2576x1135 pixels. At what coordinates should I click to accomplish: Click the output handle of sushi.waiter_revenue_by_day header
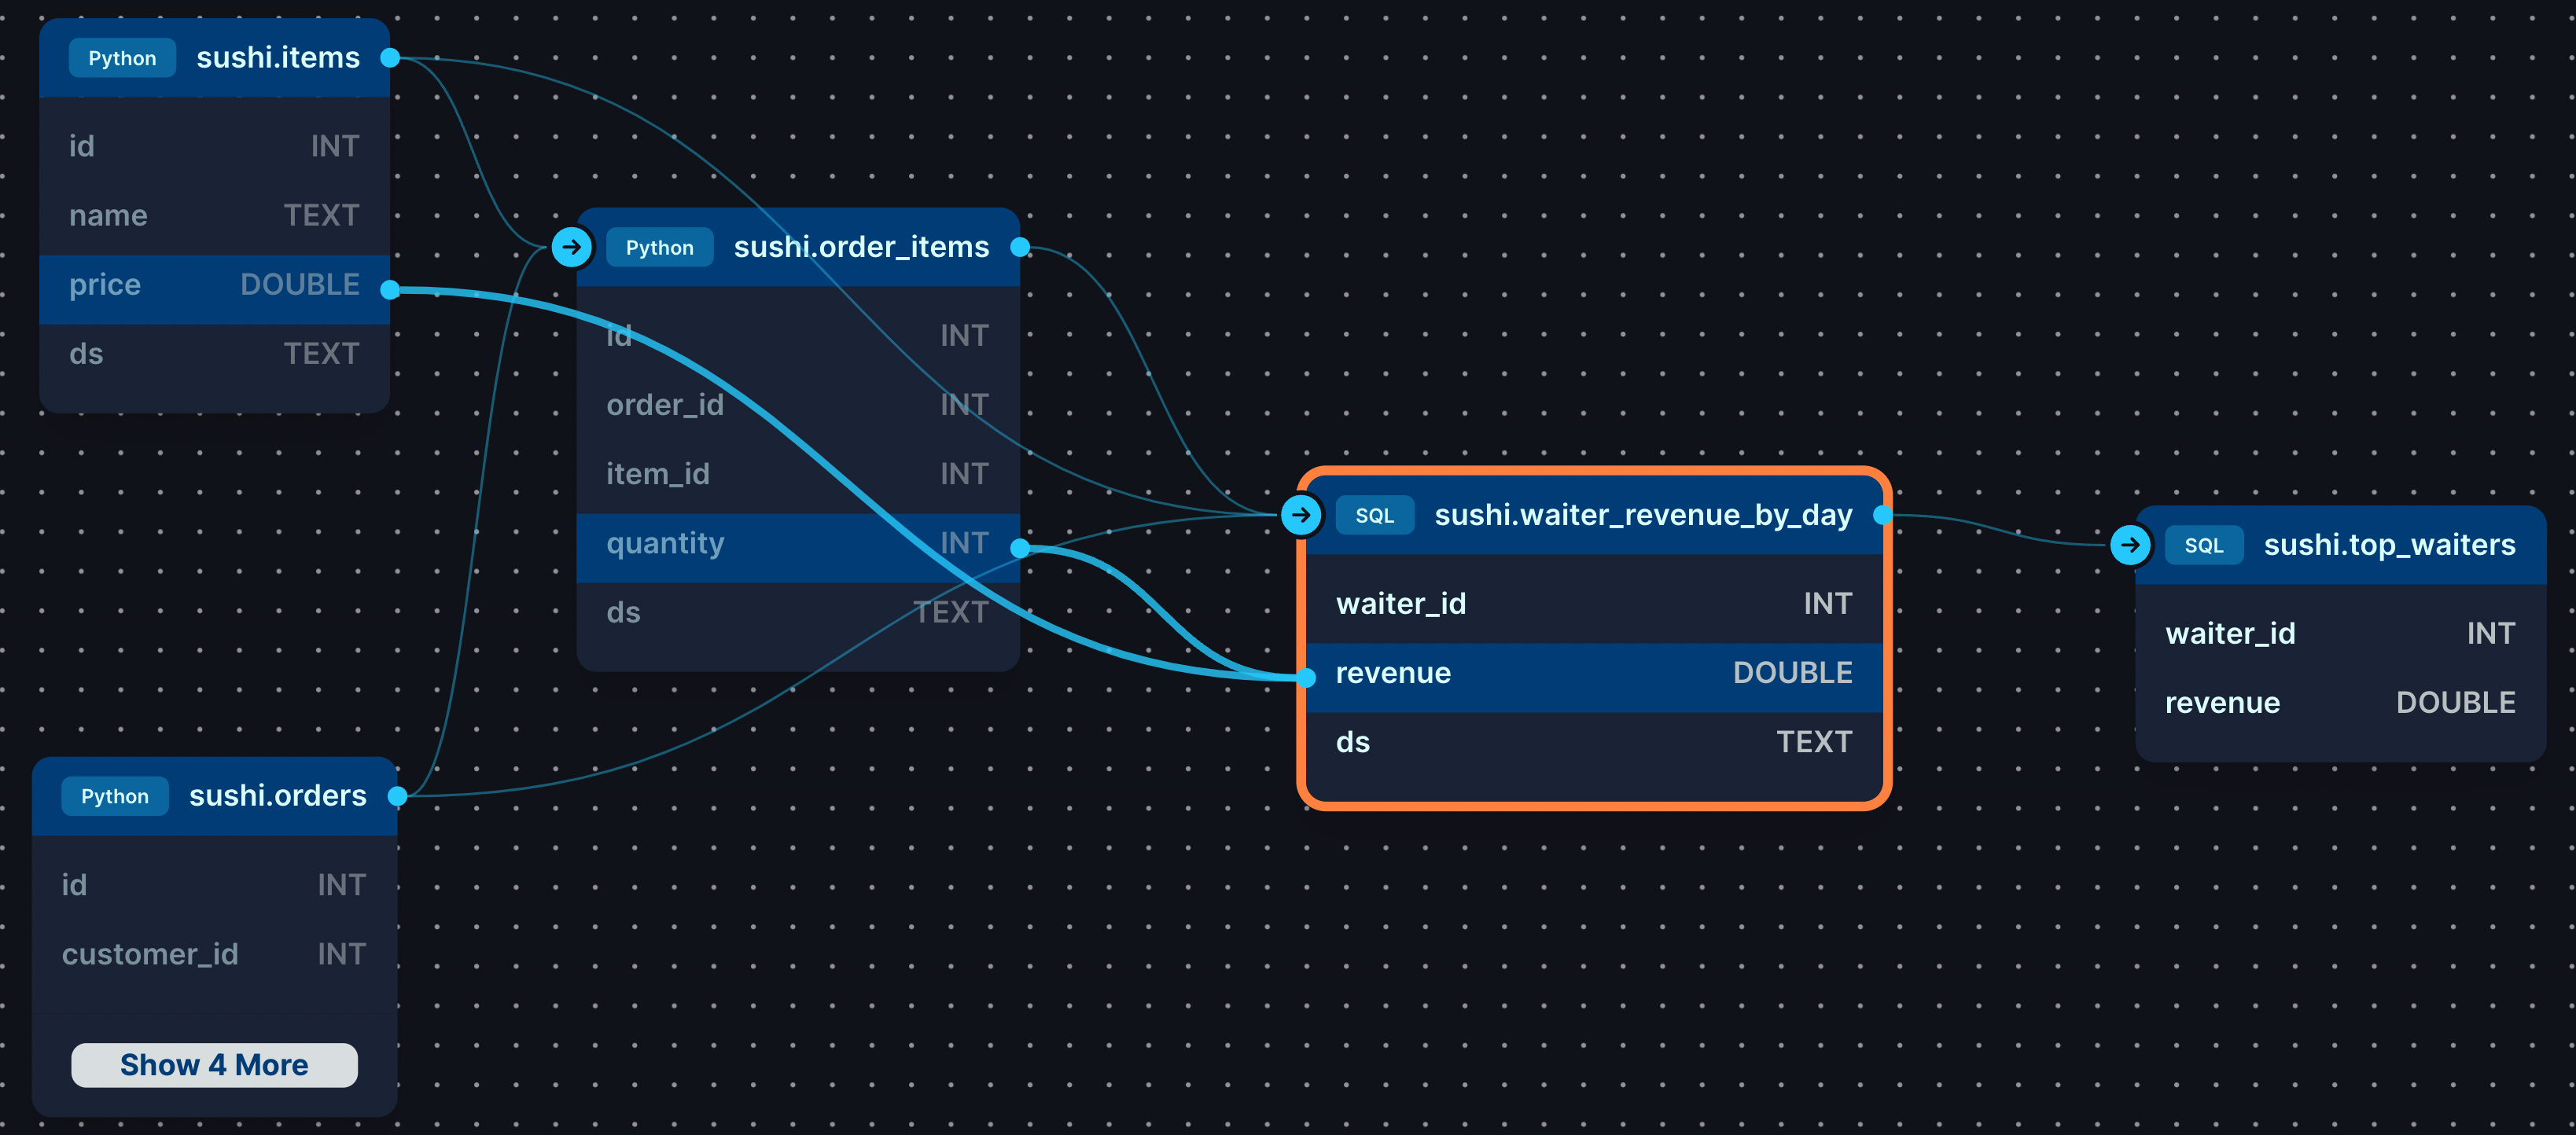(1882, 515)
